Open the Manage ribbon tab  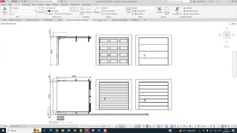pos(40,5)
